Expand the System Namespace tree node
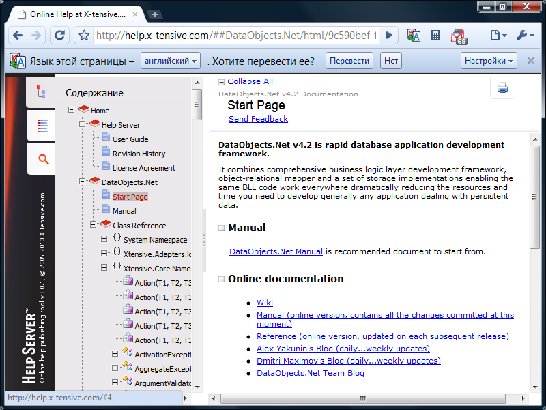The image size is (546, 410). click(x=104, y=238)
